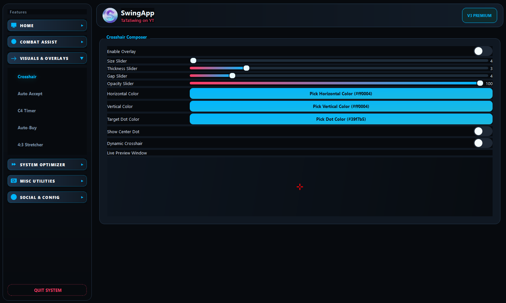Click the Thickness value 3
The width and height of the screenshot is (506, 303).
tap(491, 68)
